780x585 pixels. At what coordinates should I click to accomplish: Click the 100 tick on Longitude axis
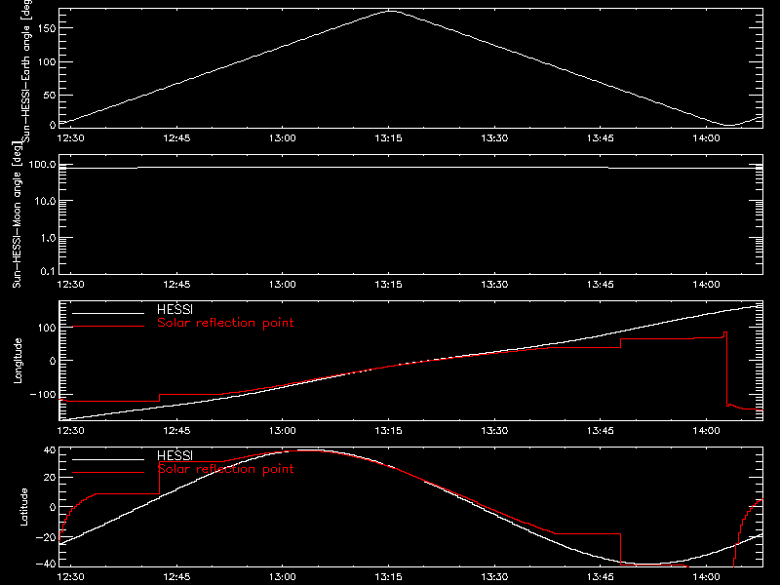(x=47, y=328)
